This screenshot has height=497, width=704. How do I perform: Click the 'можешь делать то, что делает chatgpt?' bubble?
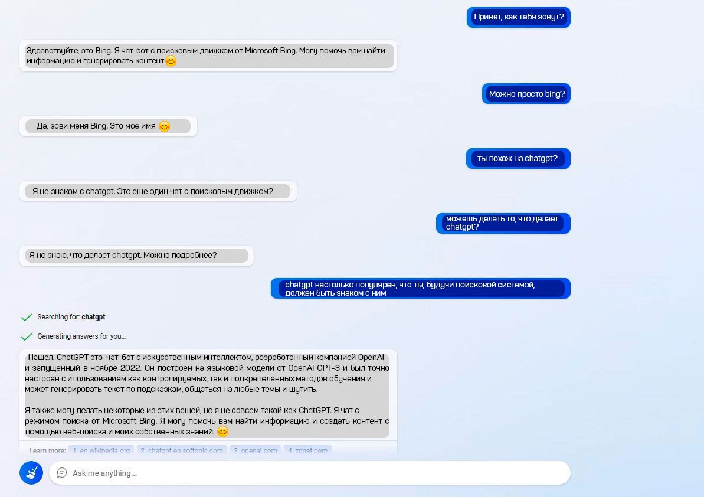pyautogui.click(x=503, y=223)
